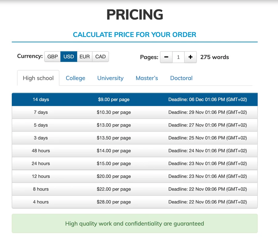Open the High school tab

pos(38,78)
